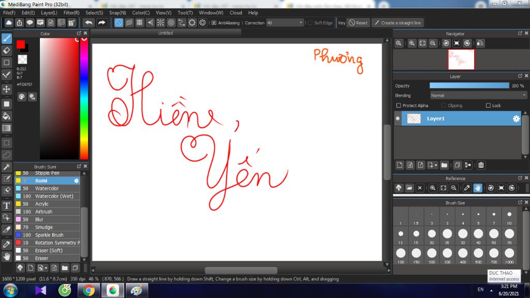Turn snap off toggle button
Viewport: 530px width, 298px height.
(119, 23)
